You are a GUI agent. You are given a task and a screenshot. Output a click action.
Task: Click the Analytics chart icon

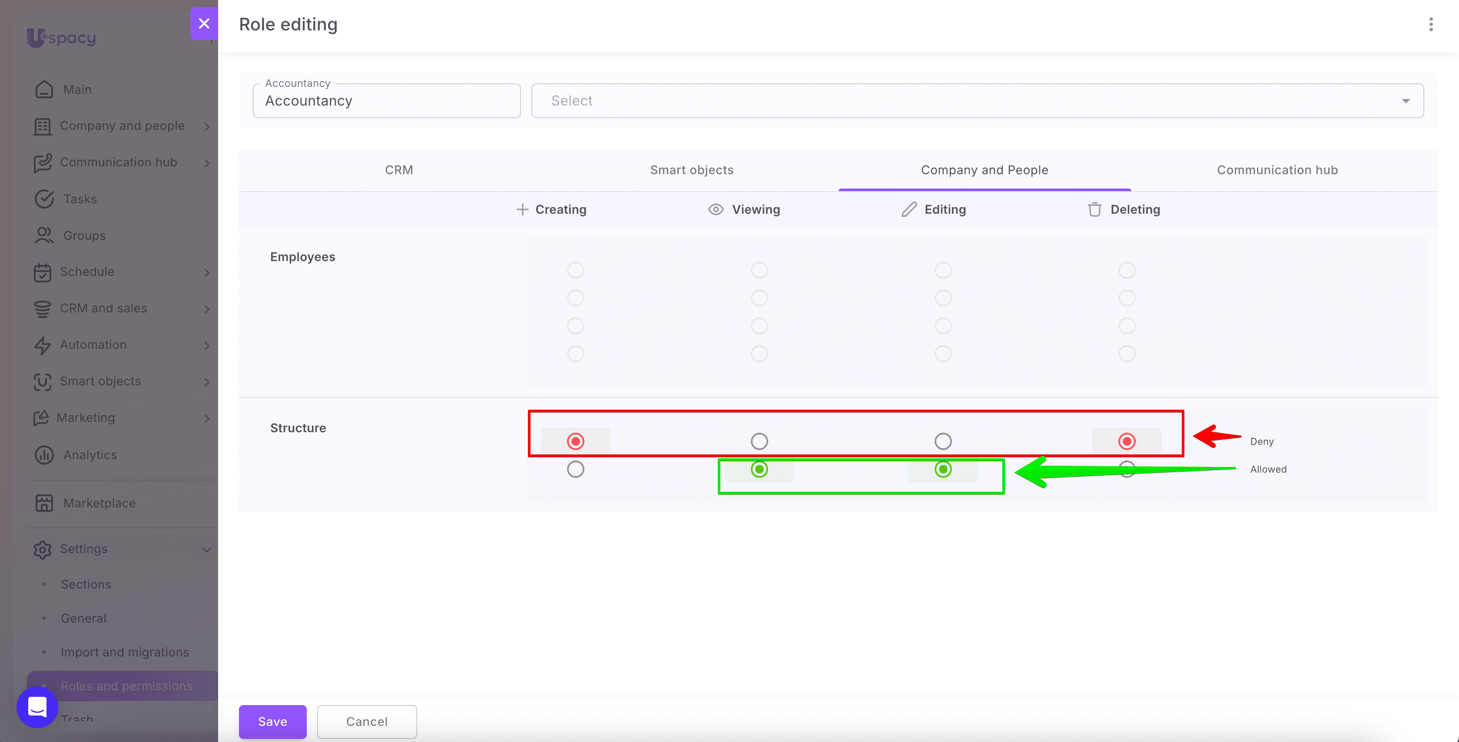(44, 455)
